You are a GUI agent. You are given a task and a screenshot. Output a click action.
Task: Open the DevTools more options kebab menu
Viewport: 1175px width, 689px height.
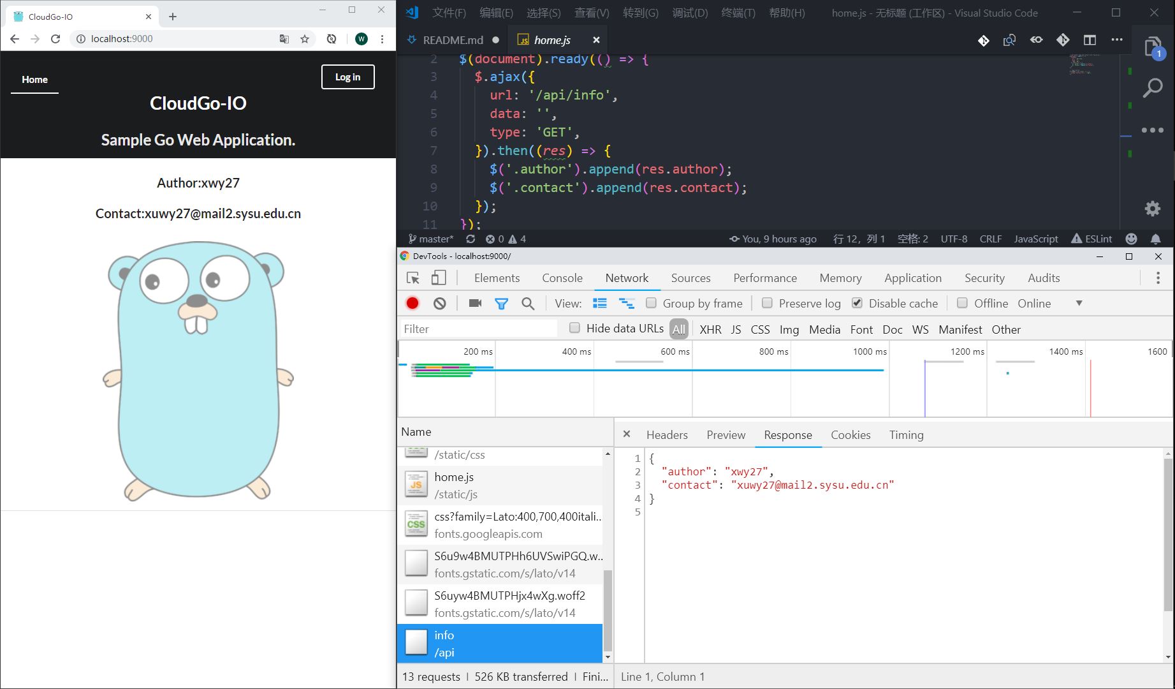coord(1158,278)
